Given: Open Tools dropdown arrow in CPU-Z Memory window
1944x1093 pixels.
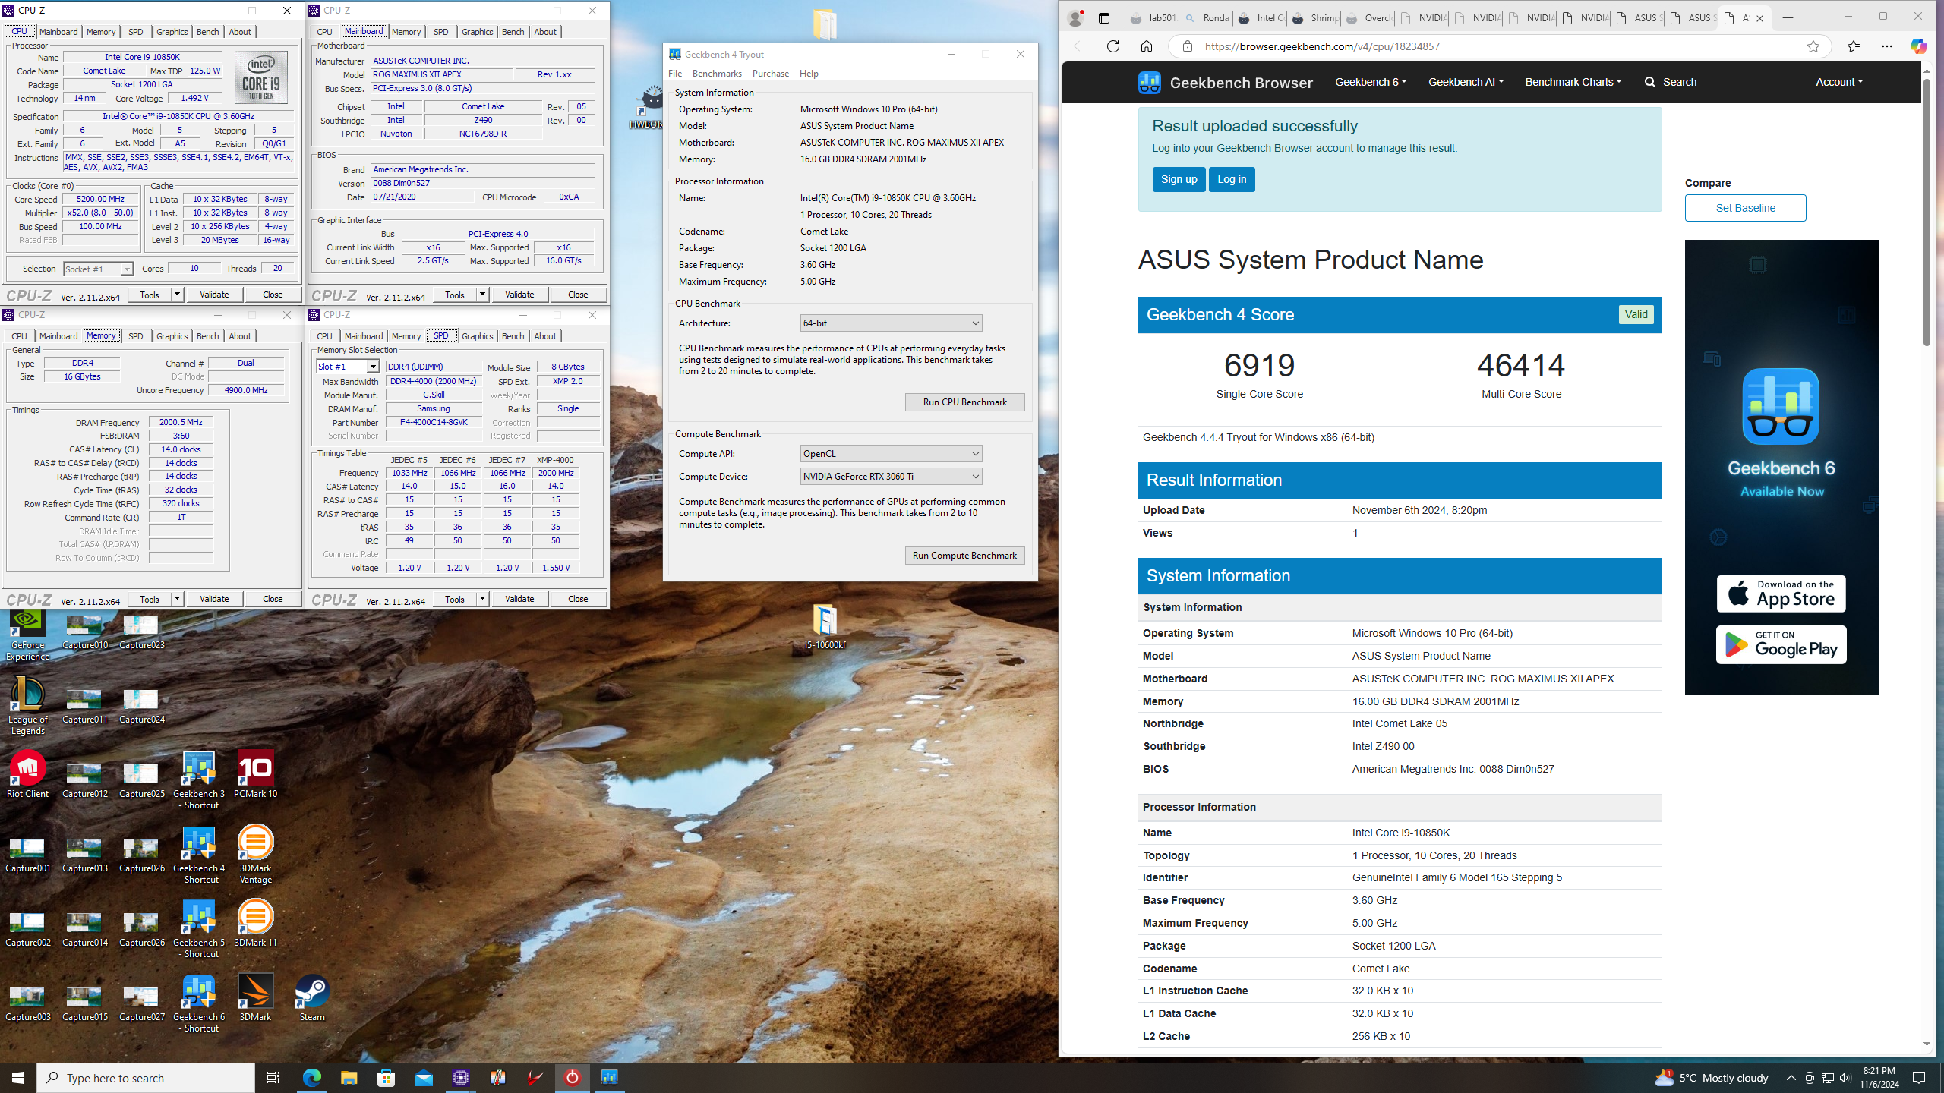Looking at the screenshot, I should click(177, 599).
